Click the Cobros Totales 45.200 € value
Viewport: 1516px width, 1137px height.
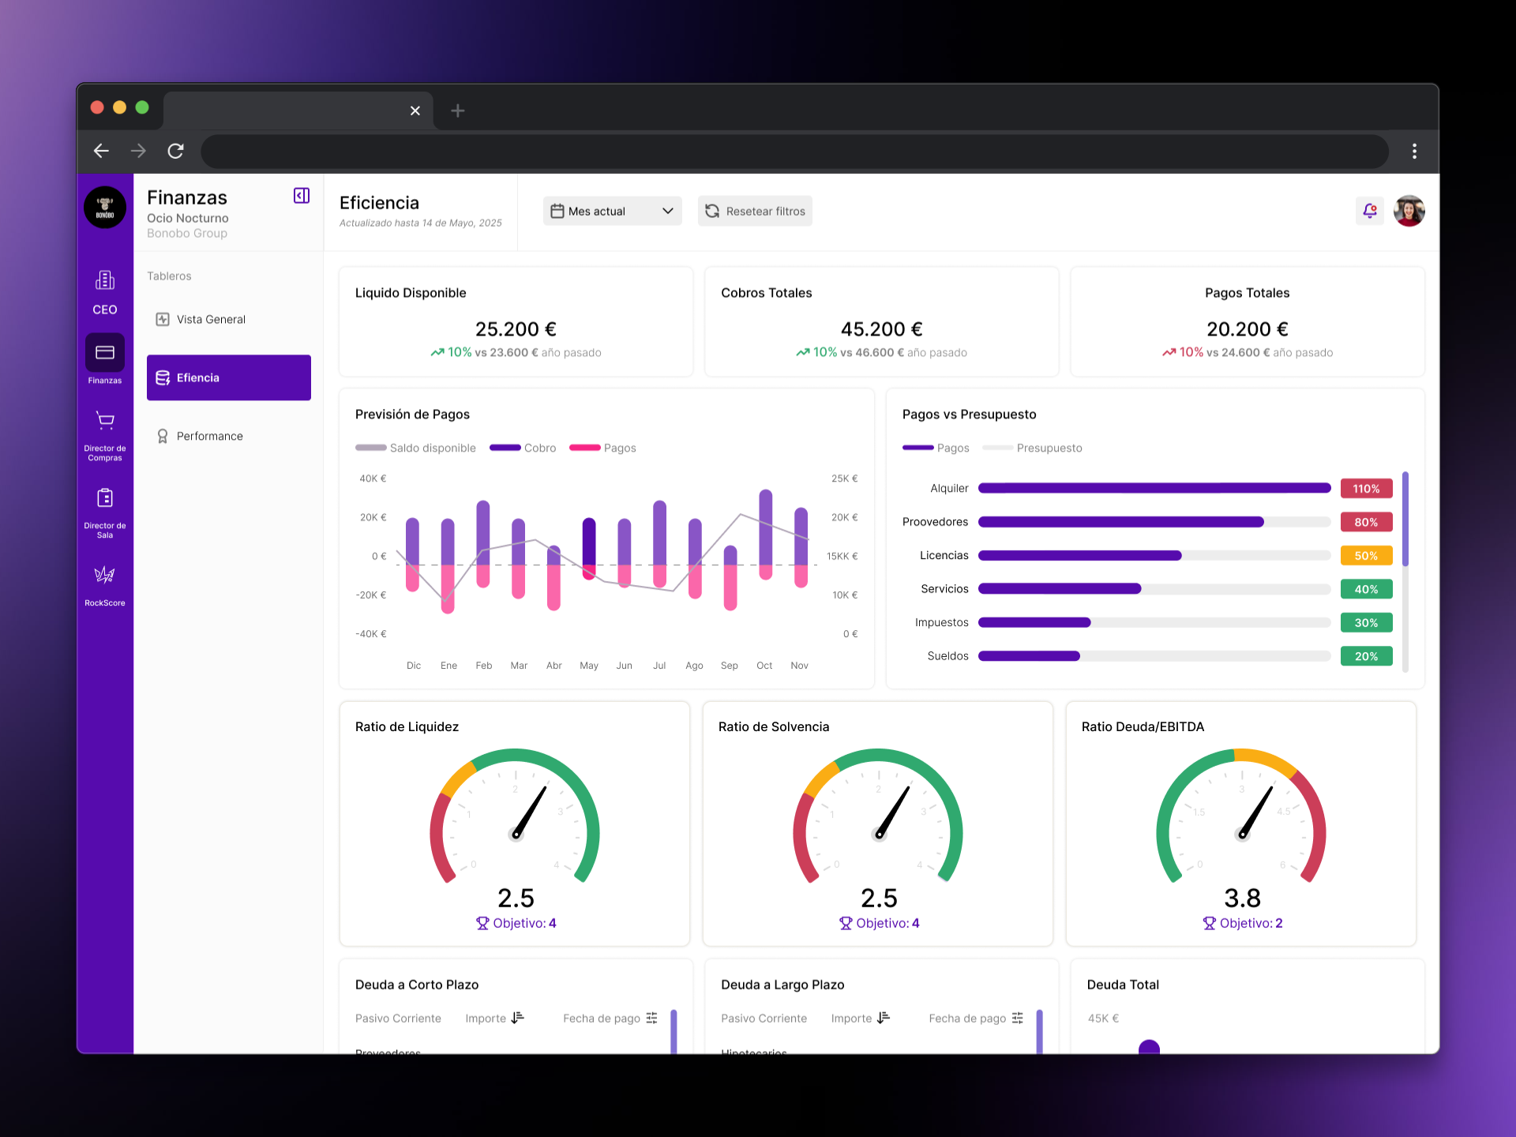pos(881,328)
